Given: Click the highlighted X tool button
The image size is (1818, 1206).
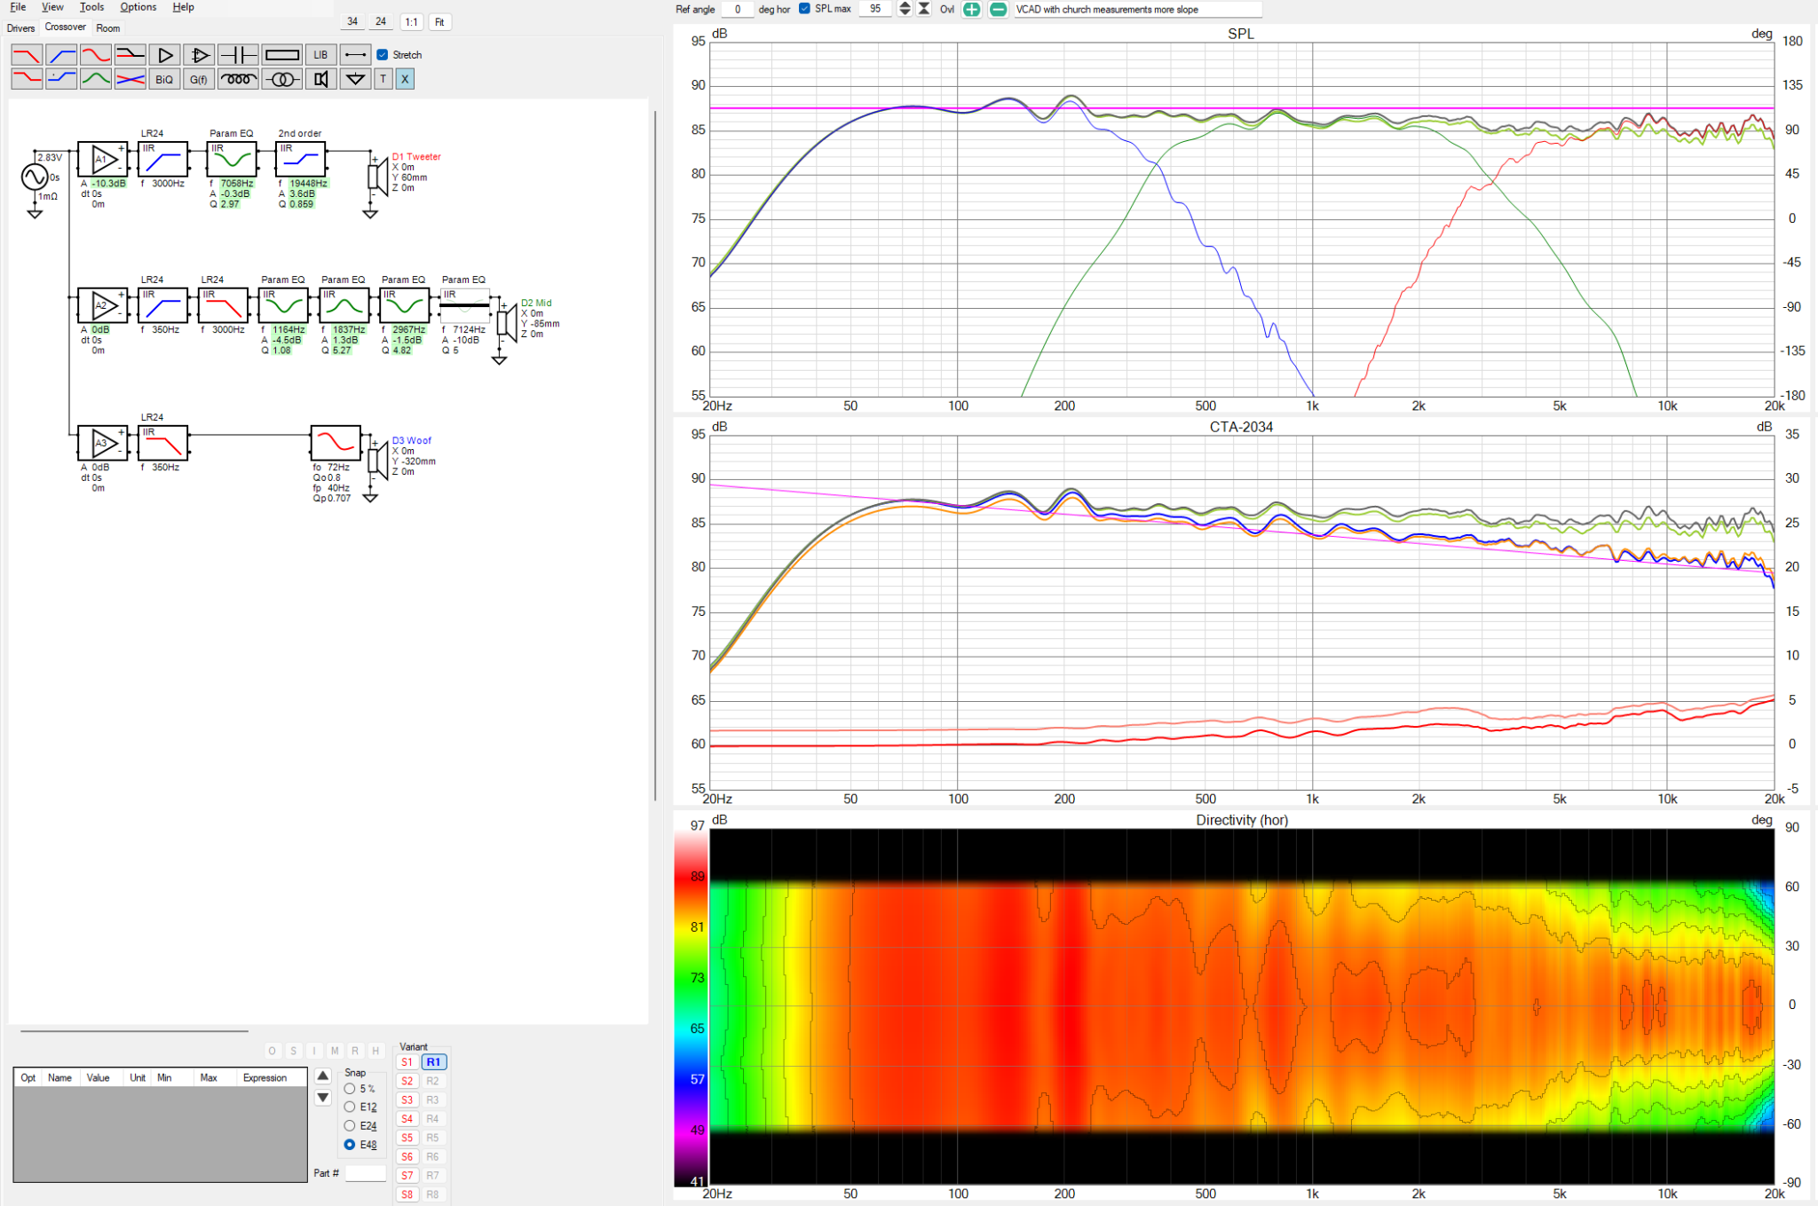Looking at the screenshot, I should coord(405,79).
